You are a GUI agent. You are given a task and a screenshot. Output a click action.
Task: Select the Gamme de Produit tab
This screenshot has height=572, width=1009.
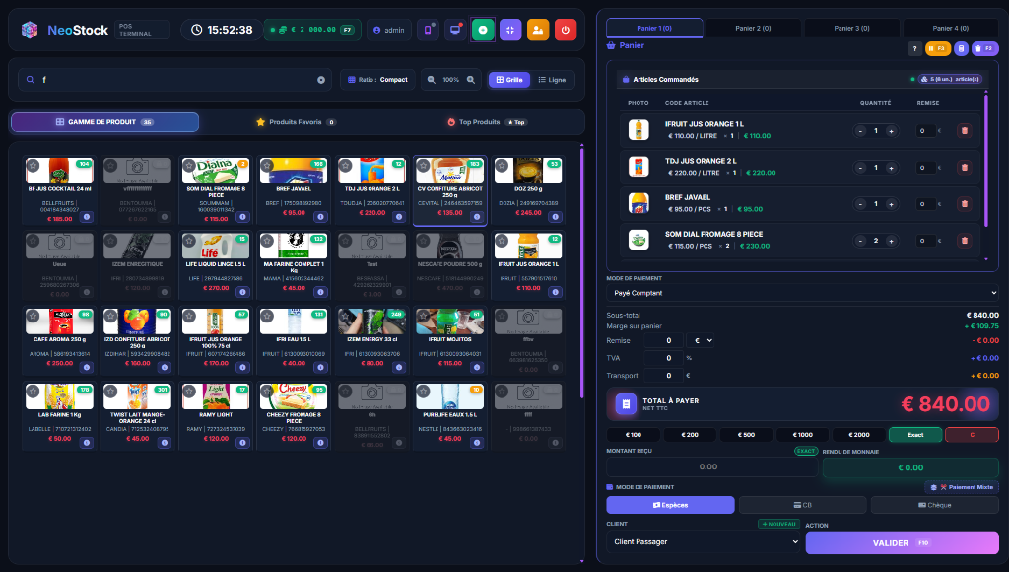104,121
